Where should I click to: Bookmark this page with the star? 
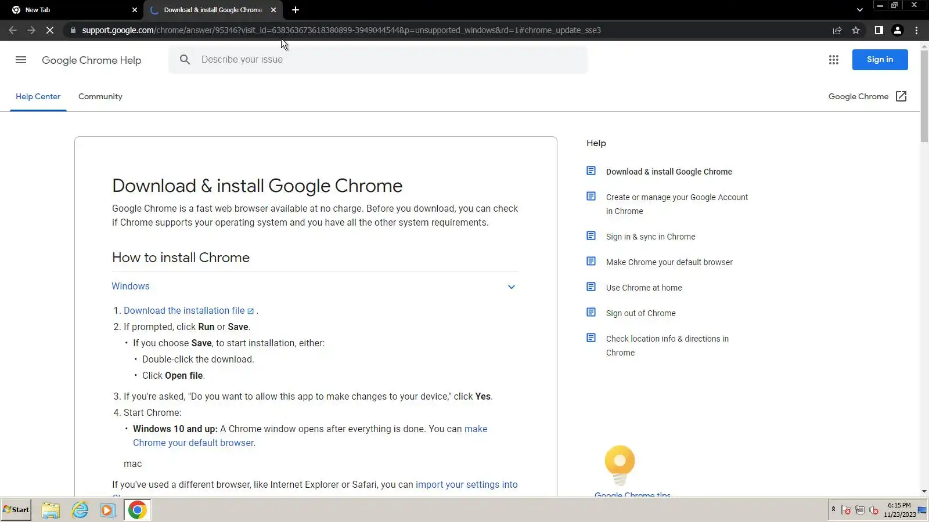coord(856,30)
